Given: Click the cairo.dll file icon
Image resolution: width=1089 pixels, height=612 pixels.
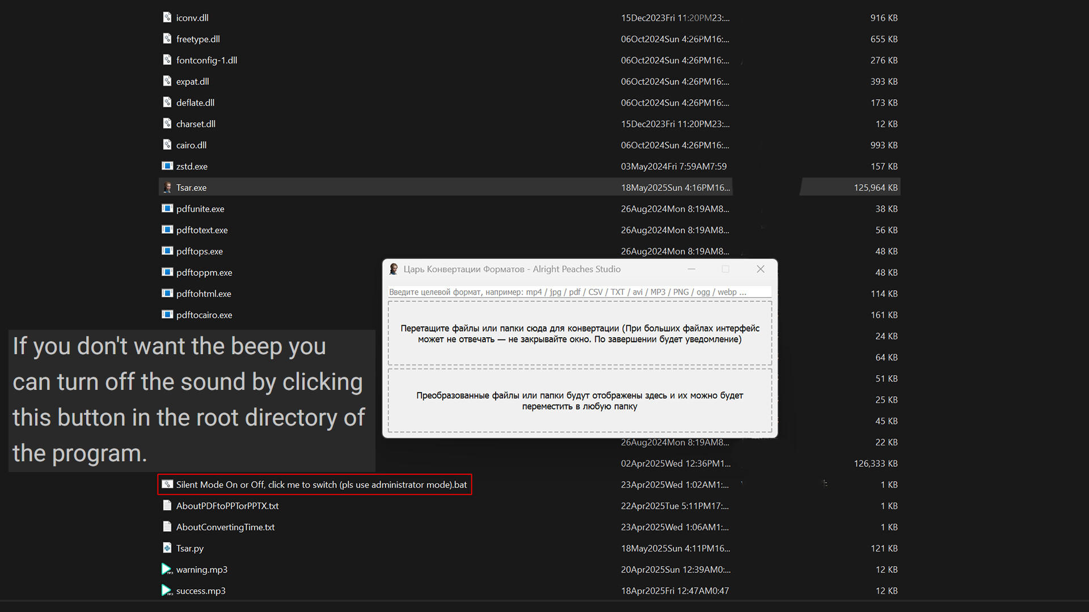Looking at the screenshot, I should [x=167, y=144].
